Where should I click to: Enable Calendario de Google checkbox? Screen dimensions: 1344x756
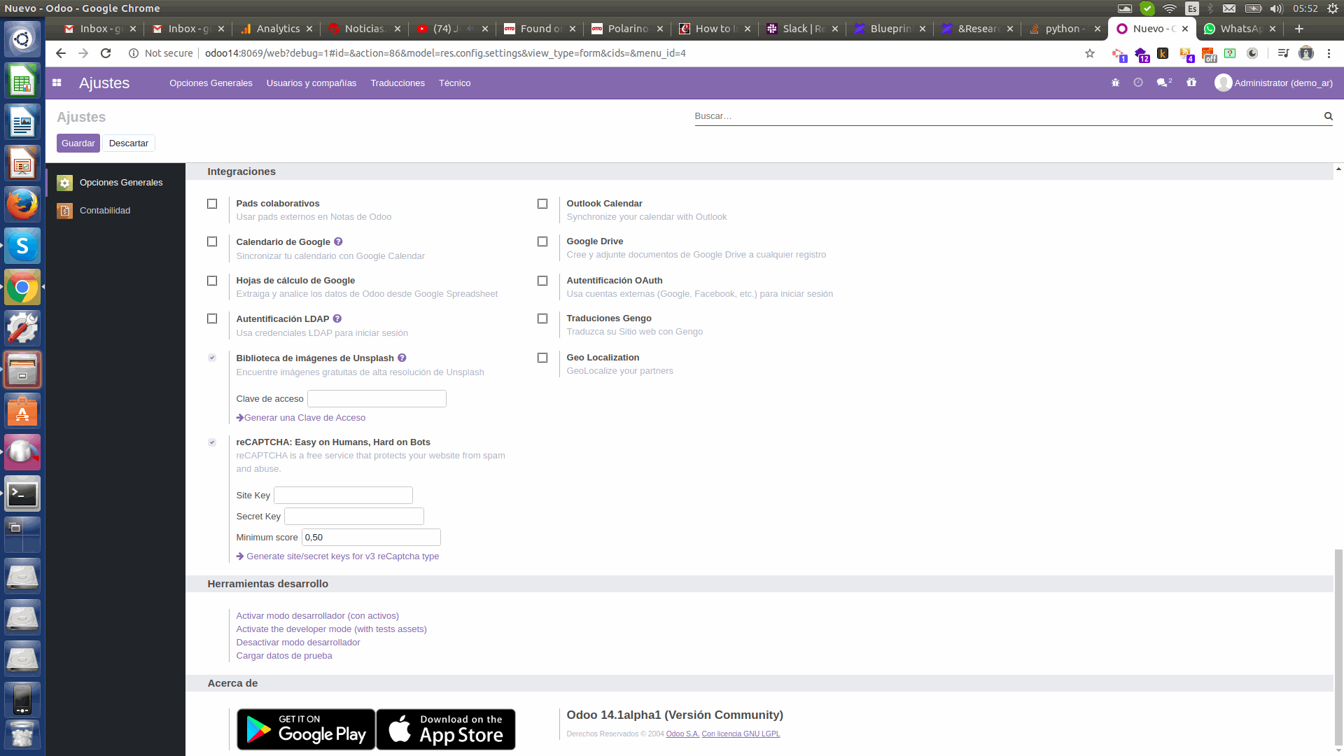click(x=212, y=241)
